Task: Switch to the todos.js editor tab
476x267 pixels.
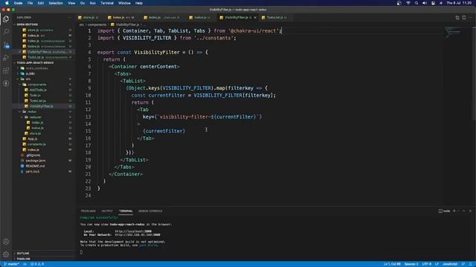Action: [x=200, y=18]
